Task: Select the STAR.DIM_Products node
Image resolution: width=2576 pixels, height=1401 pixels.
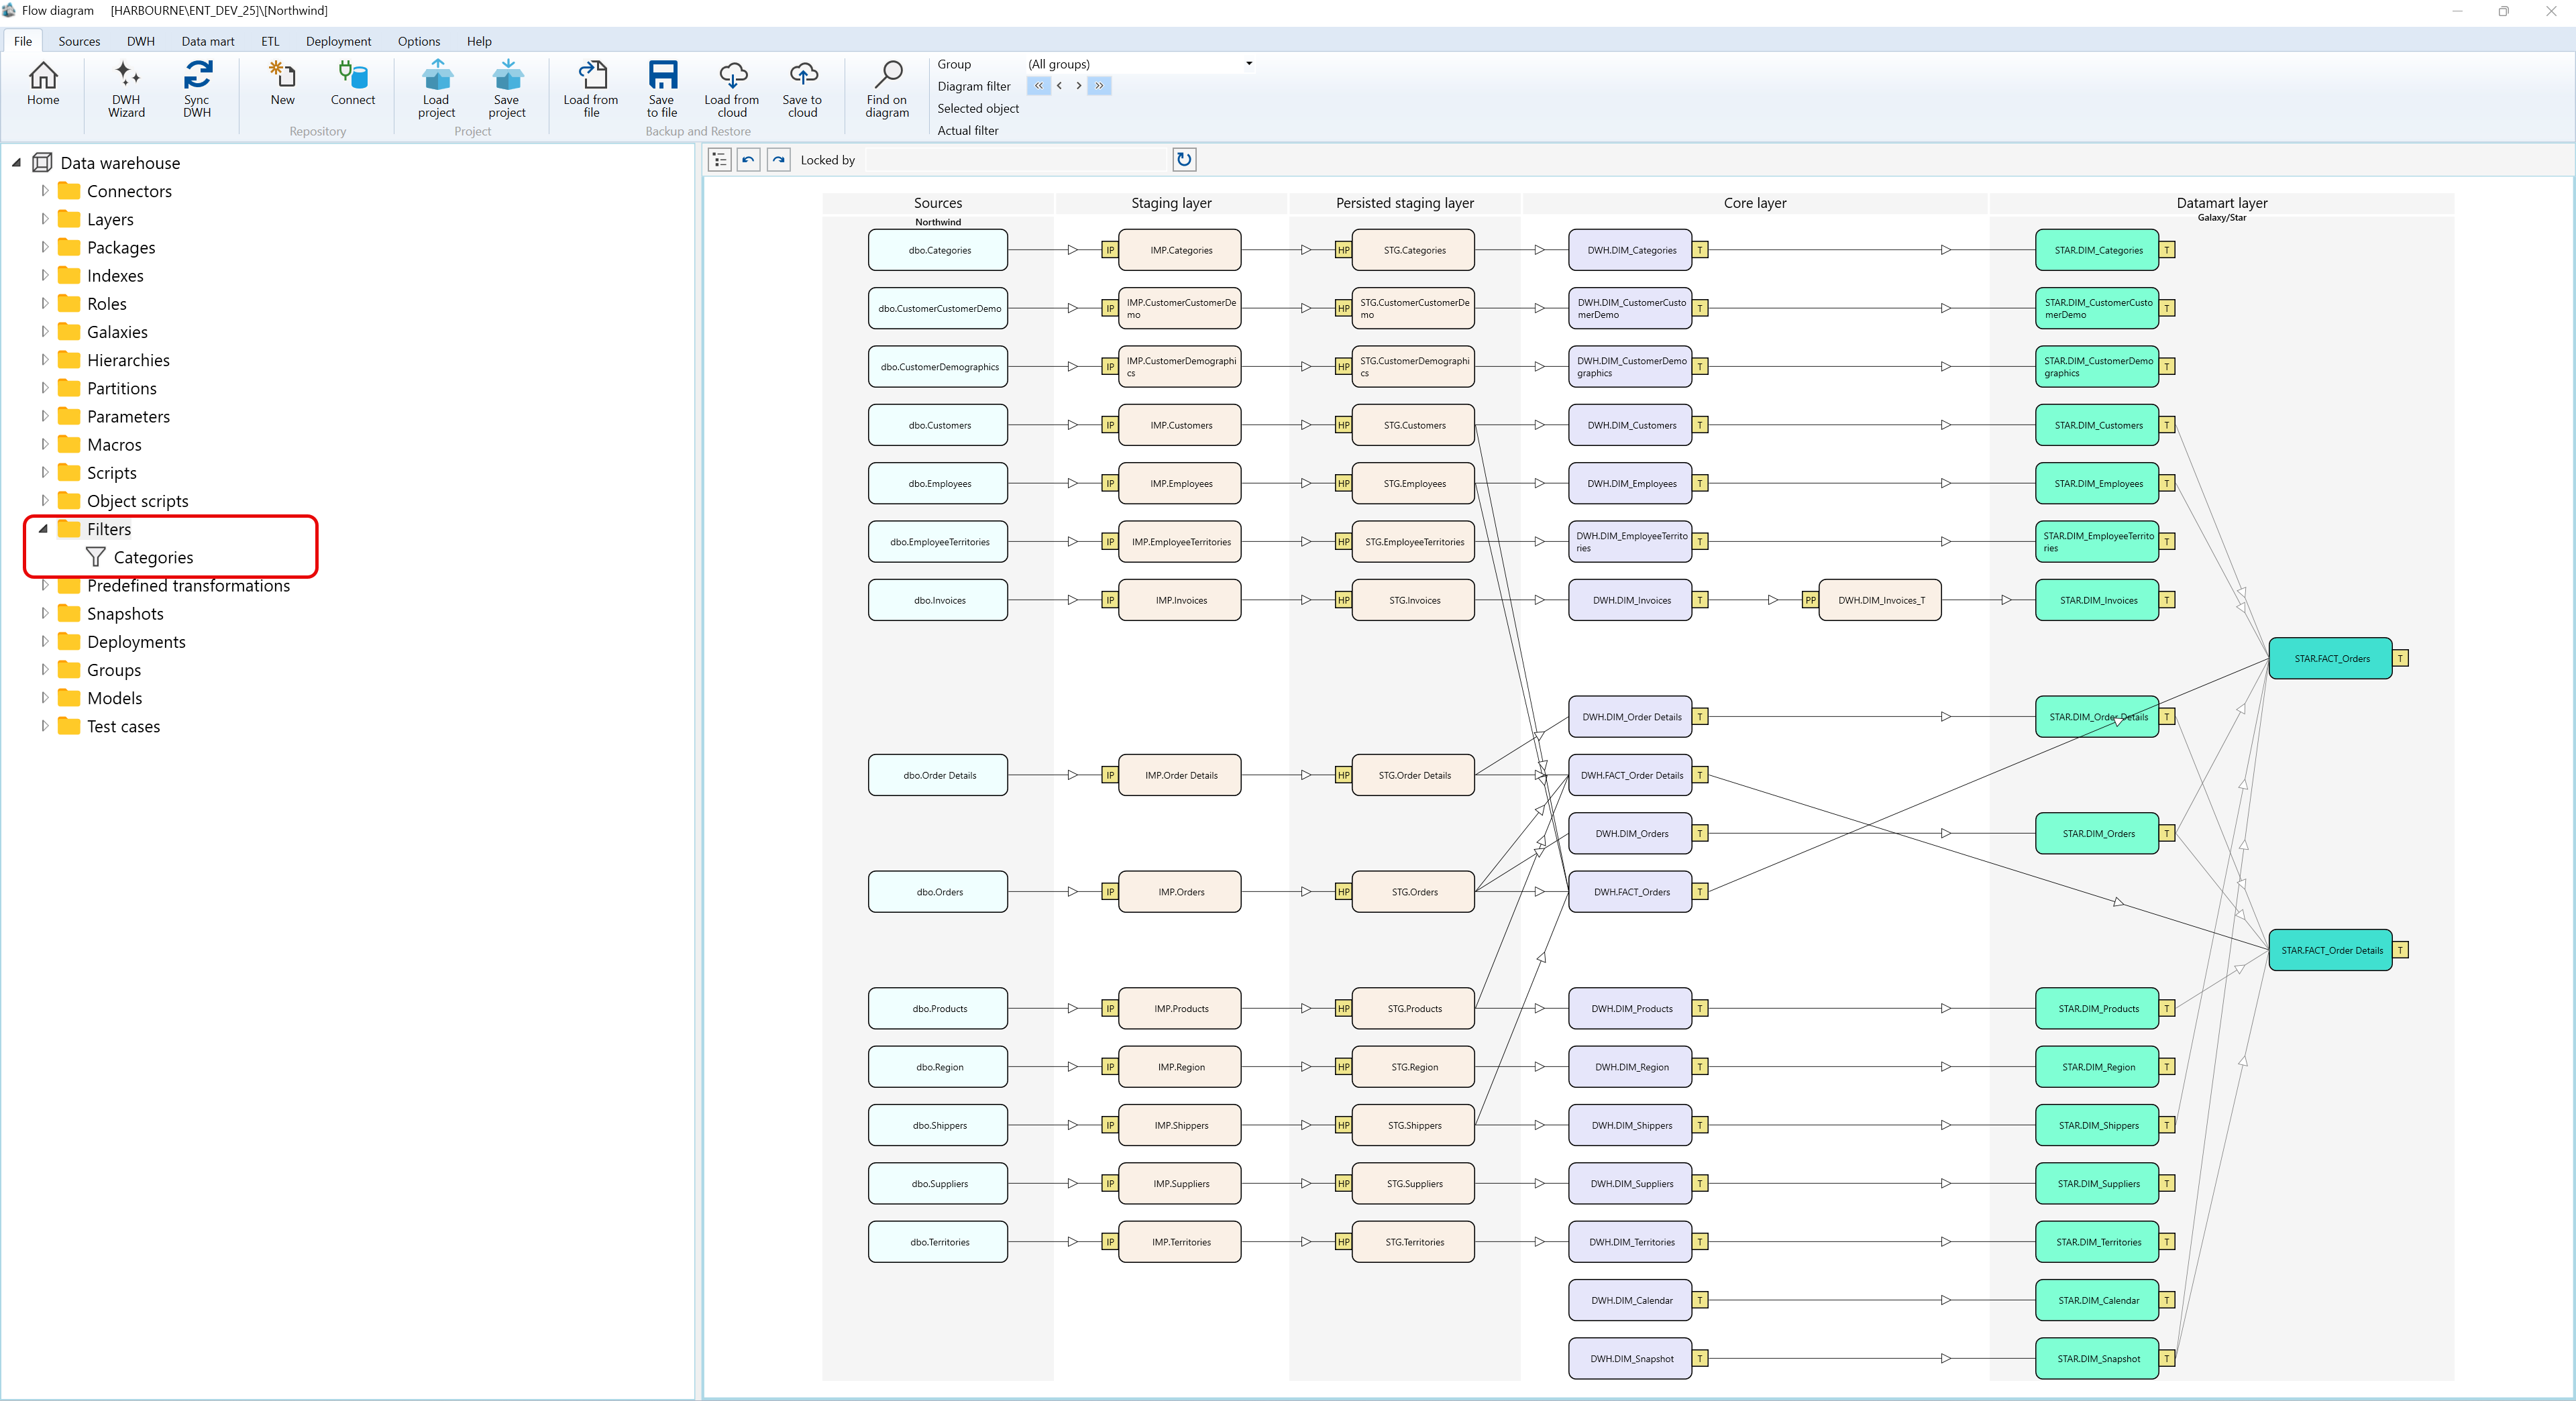Action: tap(2097, 1009)
